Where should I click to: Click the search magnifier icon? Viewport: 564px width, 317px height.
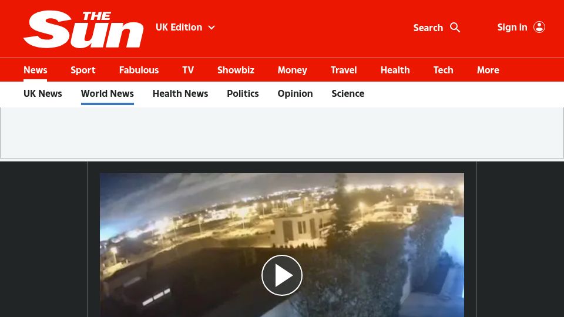coord(455,28)
